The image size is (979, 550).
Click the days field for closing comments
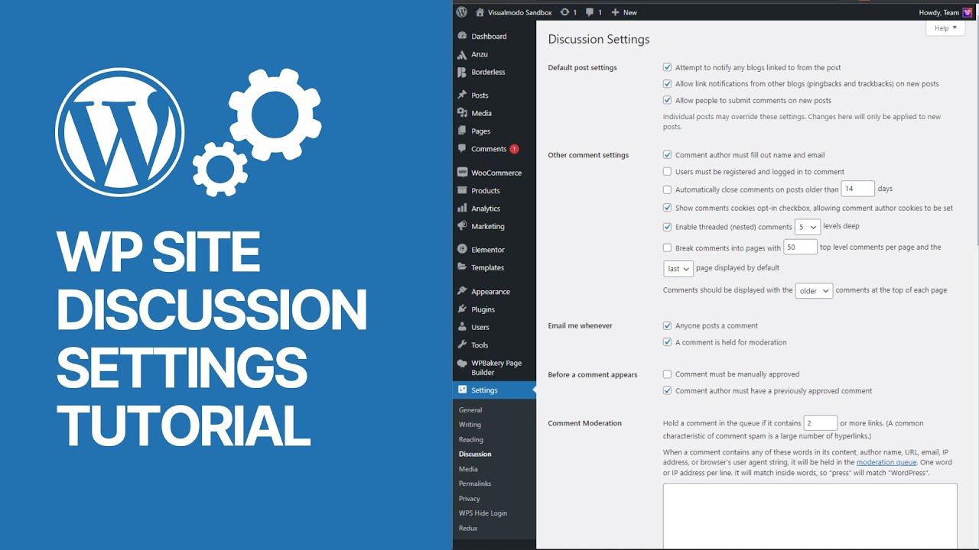click(x=858, y=189)
